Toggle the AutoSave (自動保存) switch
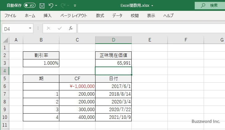The height and width of the screenshot is (130, 225). click(30, 6)
